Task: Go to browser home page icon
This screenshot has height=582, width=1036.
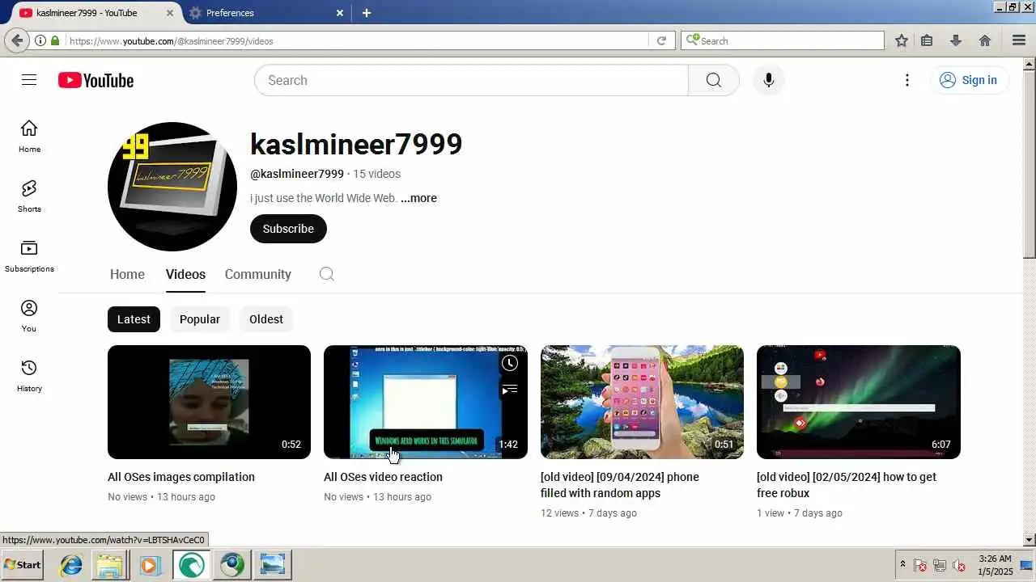Action: [985, 40]
